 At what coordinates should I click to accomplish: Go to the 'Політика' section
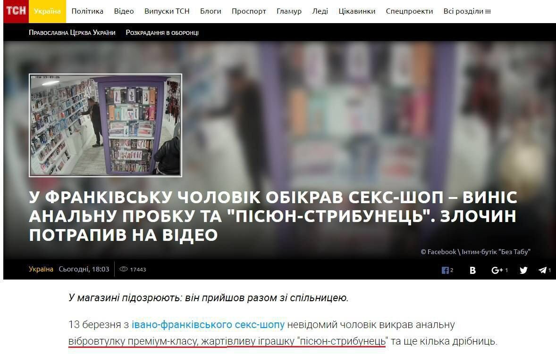point(87,11)
